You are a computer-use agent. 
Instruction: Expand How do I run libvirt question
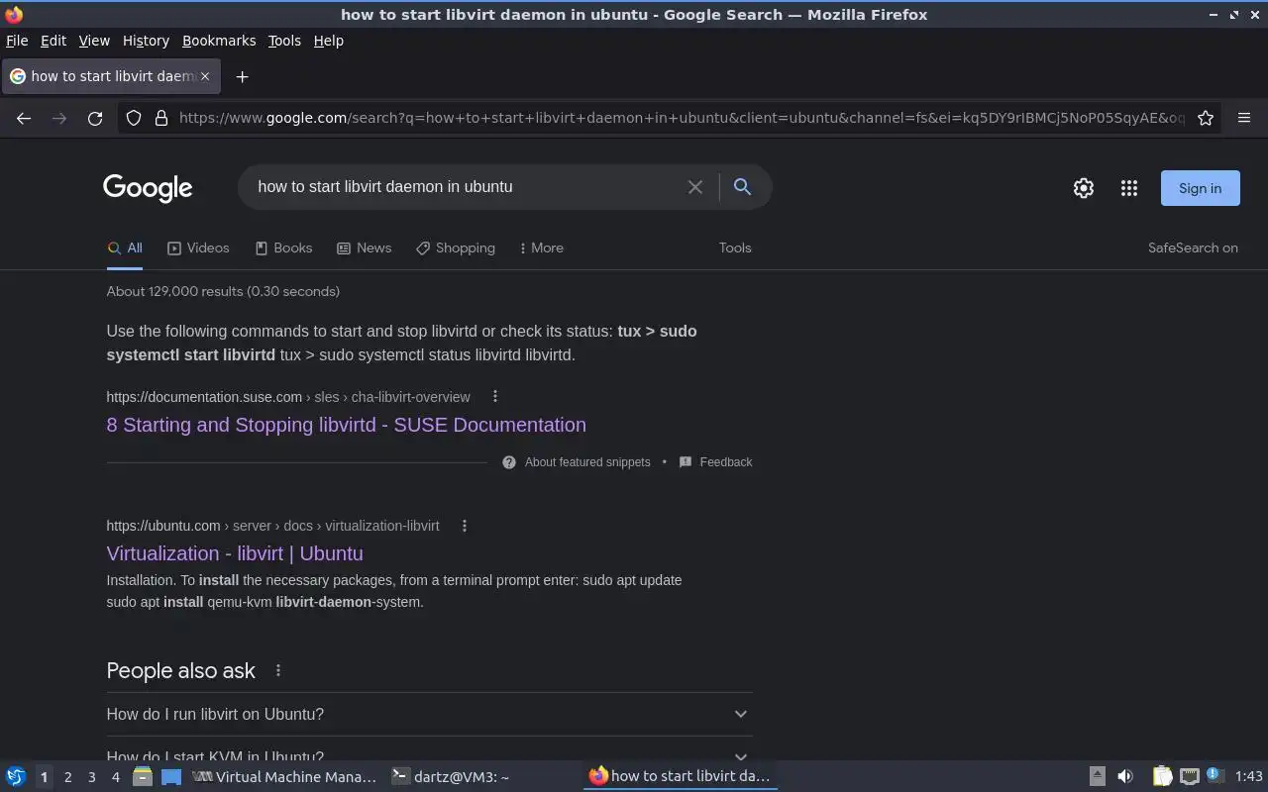point(429,714)
